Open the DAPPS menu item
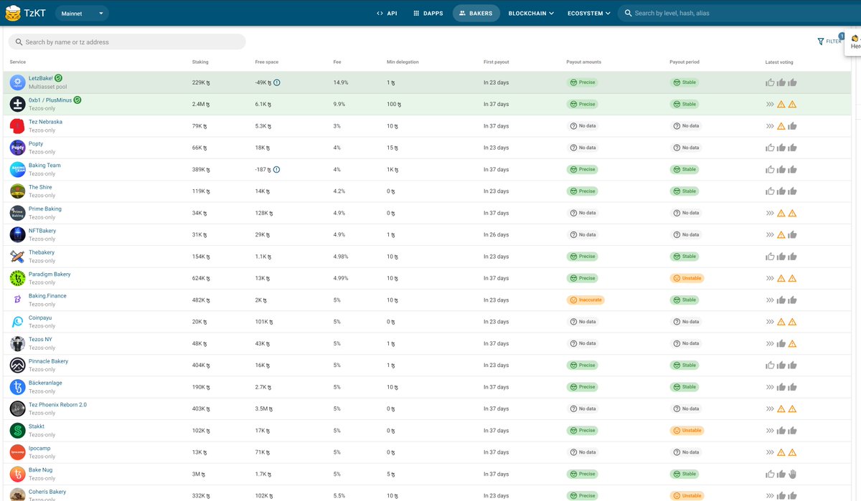861x501 pixels. click(428, 13)
